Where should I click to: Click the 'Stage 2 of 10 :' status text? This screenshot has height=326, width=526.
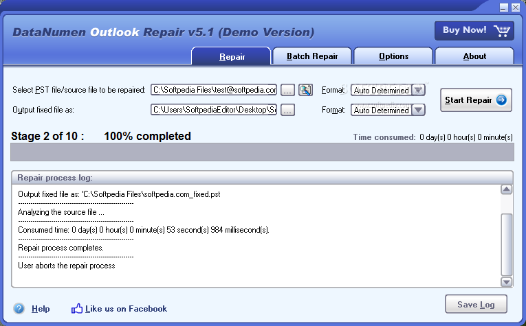pyautogui.click(x=47, y=136)
